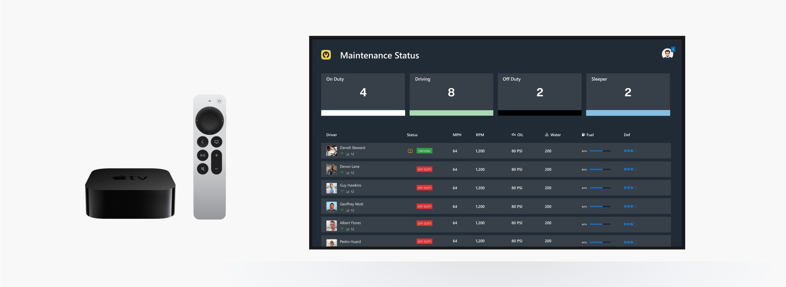Click the driver name Pedro Huard
Viewport: 786px width, 287px height.
point(350,242)
